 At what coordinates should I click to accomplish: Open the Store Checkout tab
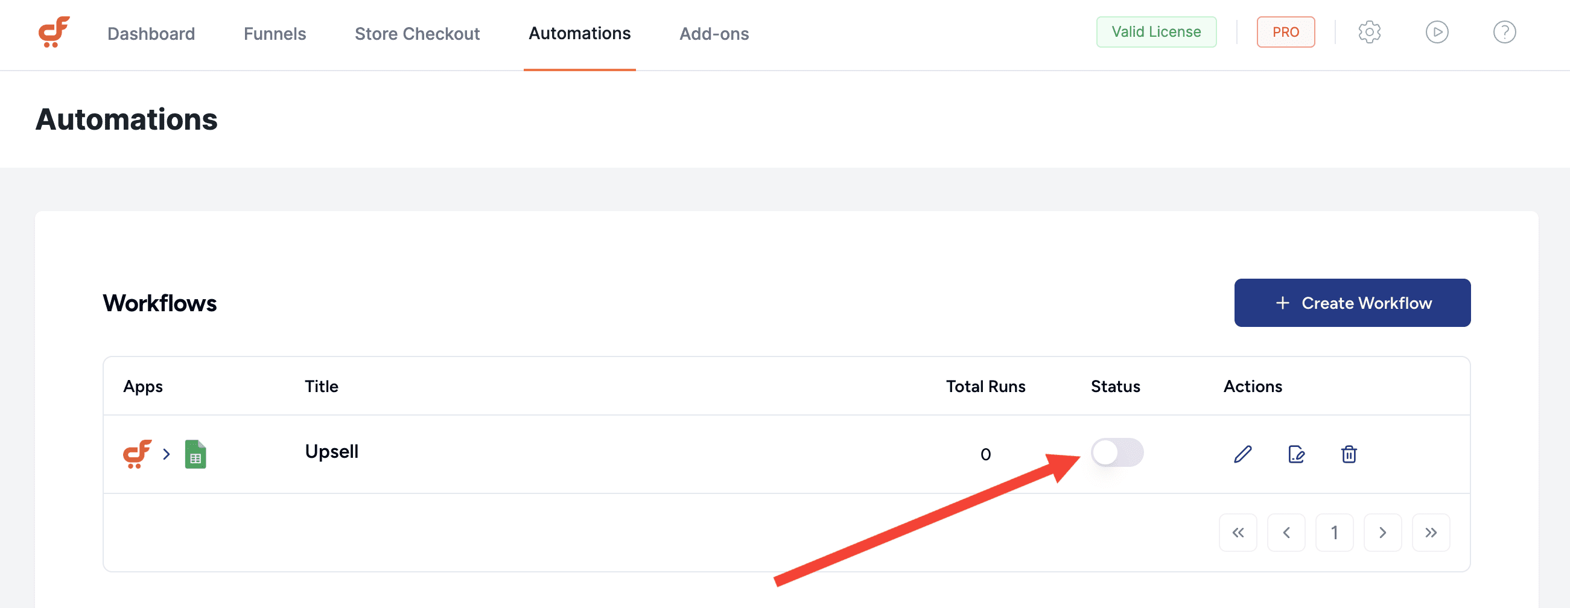[x=417, y=34]
